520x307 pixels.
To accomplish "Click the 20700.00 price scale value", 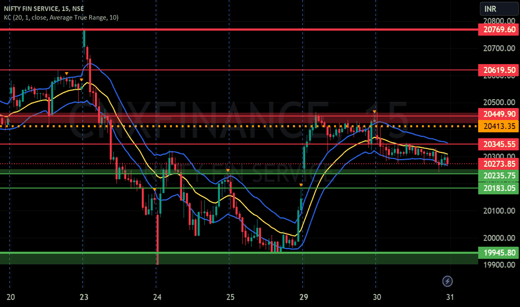I will [499, 49].
